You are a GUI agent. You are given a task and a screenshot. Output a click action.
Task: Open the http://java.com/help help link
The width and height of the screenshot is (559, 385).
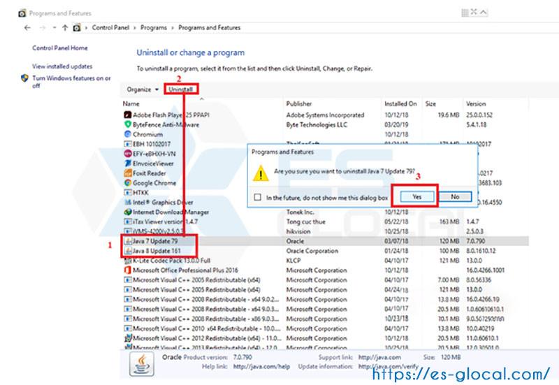[x=261, y=366]
